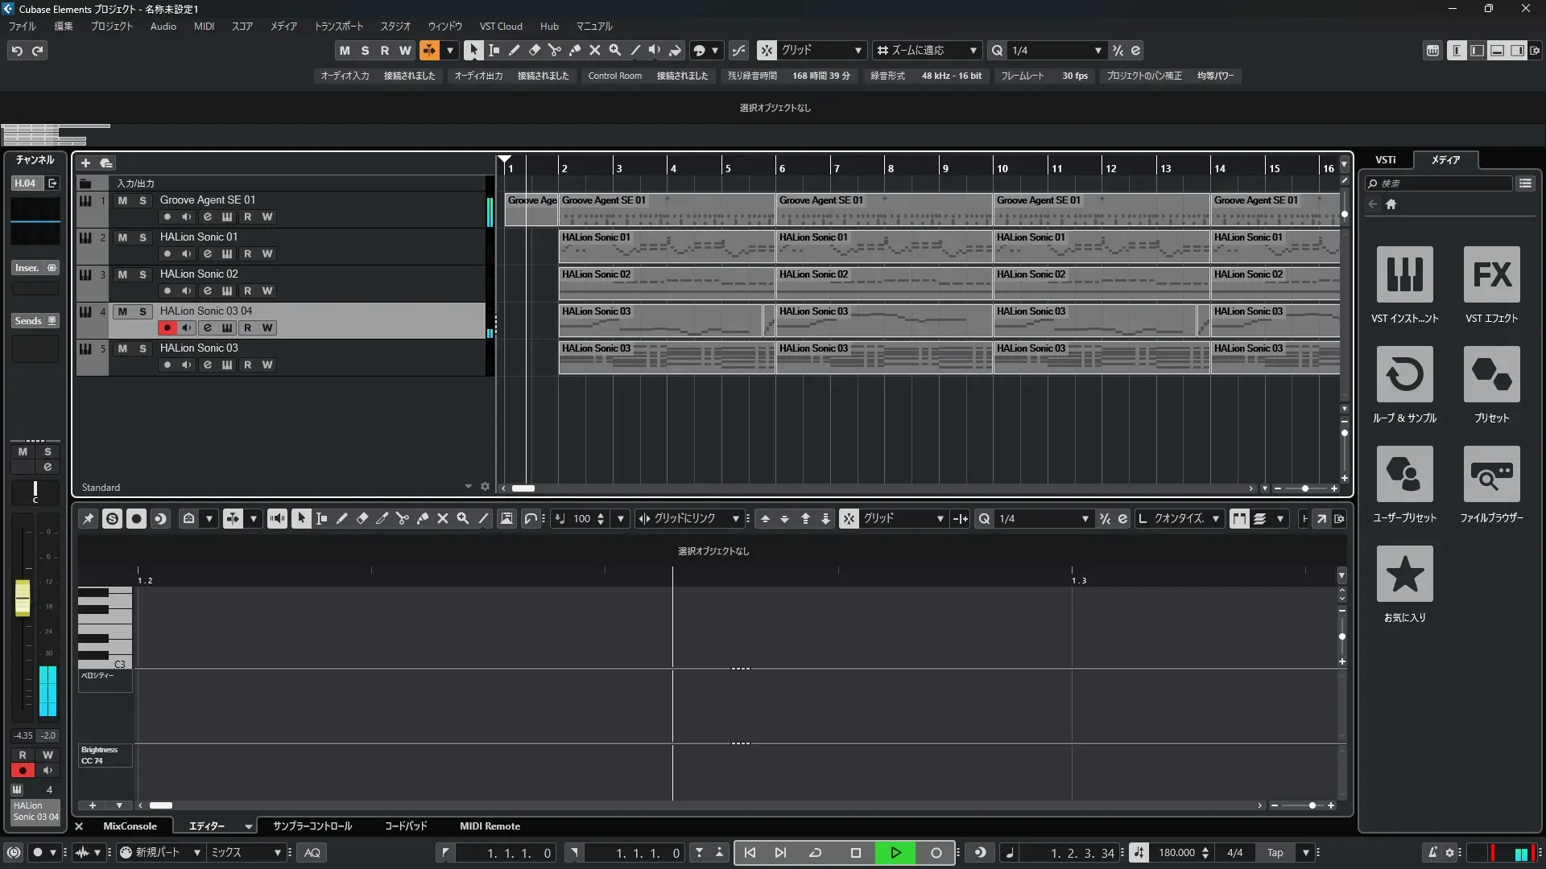
Task: Solo the HALion Sonic 02 track
Action: [x=143, y=274]
